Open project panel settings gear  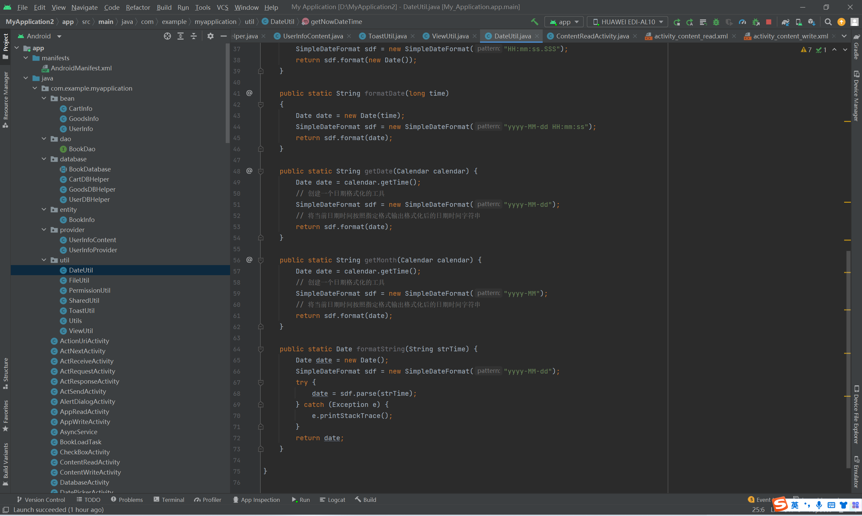(x=211, y=36)
